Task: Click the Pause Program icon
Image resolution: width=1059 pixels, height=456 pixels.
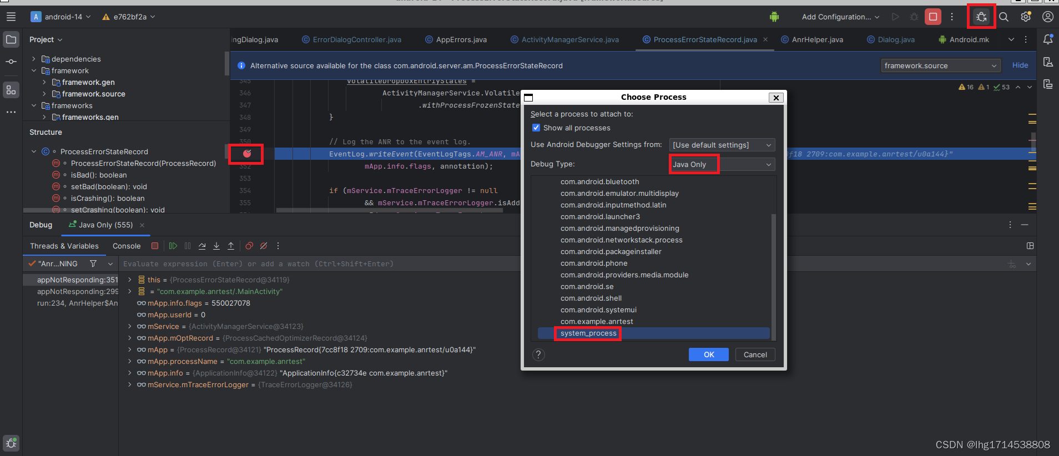Action: [x=188, y=246]
